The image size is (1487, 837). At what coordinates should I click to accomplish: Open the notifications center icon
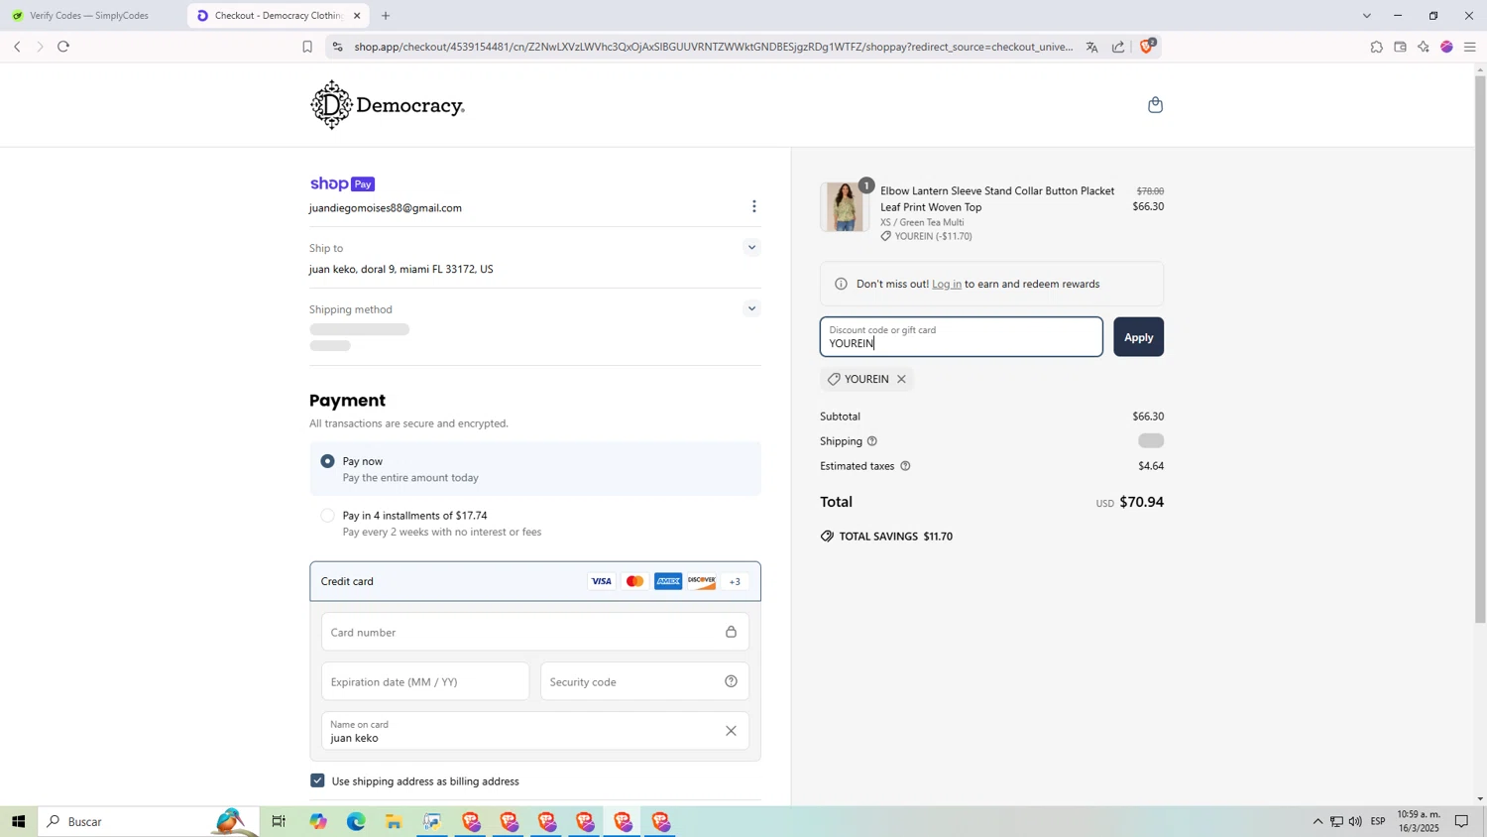click(x=1461, y=821)
